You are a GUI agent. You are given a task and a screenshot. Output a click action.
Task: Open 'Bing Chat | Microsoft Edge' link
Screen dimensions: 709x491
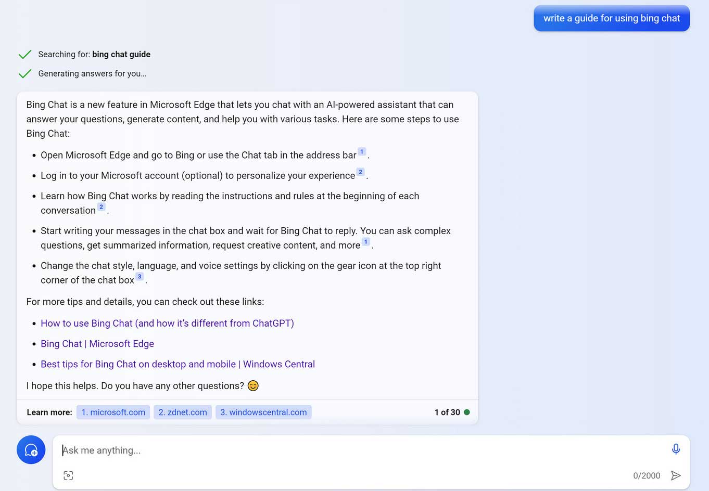coord(97,344)
